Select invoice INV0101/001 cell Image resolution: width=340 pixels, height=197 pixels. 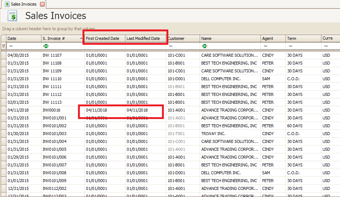[x=63, y=118]
